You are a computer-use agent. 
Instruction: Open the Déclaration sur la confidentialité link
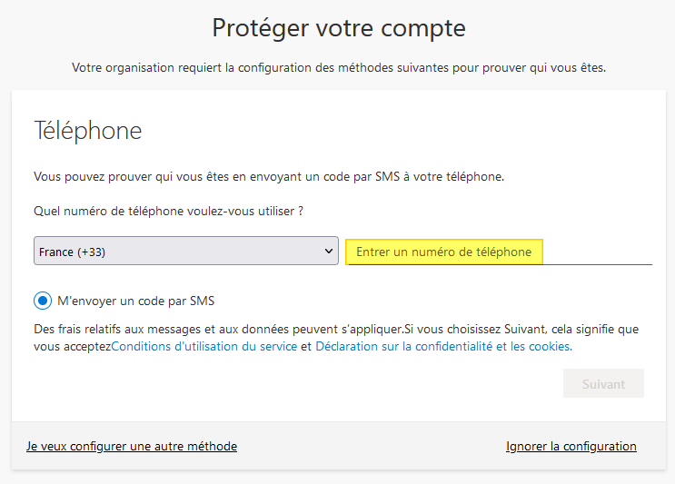(x=442, y=346)
